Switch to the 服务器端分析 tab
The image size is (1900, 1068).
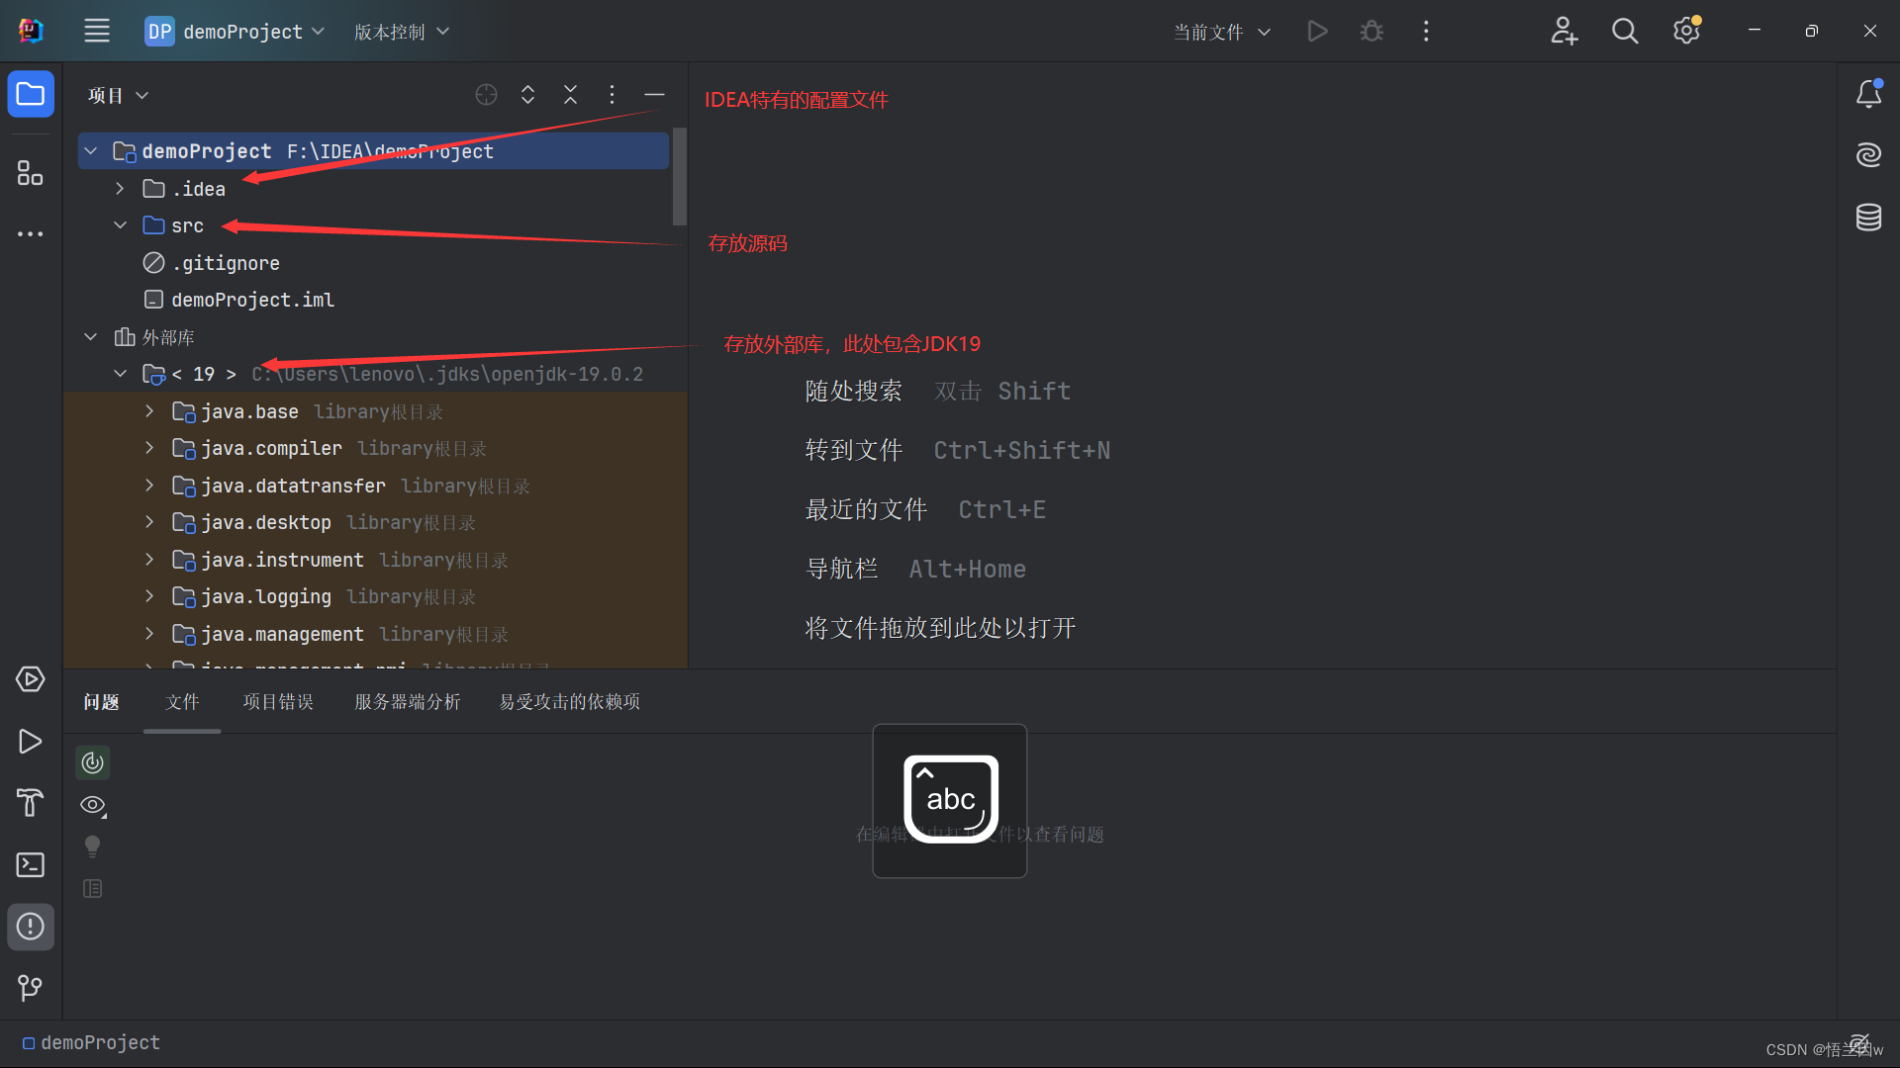[408, 701]
